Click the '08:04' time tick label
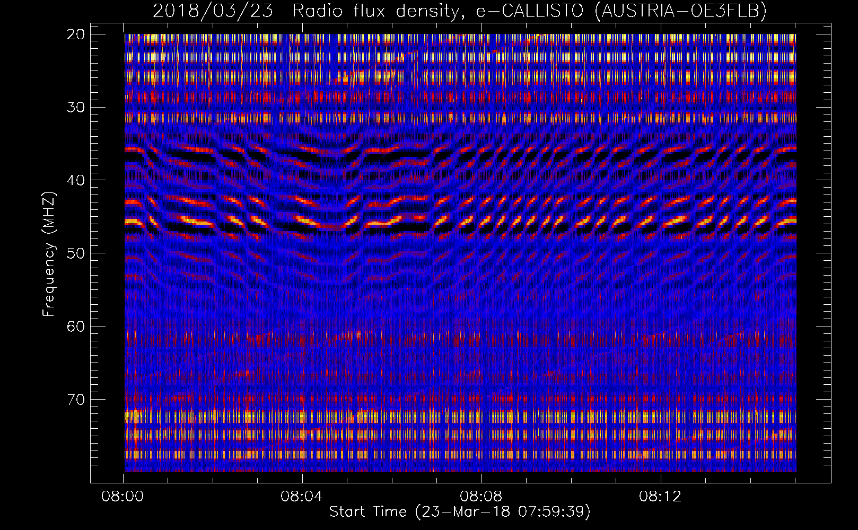The image size is (858, 530). [x=302, y=497]
